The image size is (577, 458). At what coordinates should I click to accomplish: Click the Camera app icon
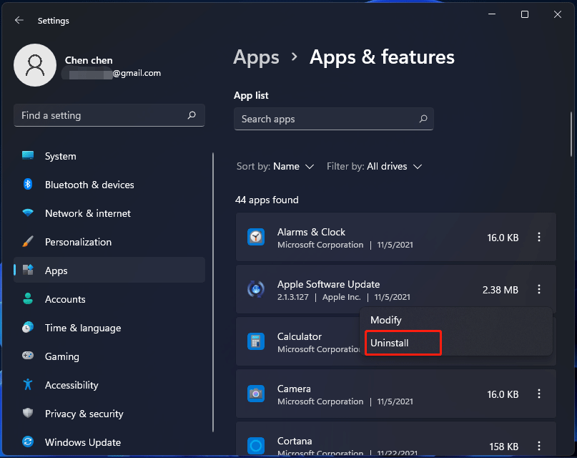point(256,394)
